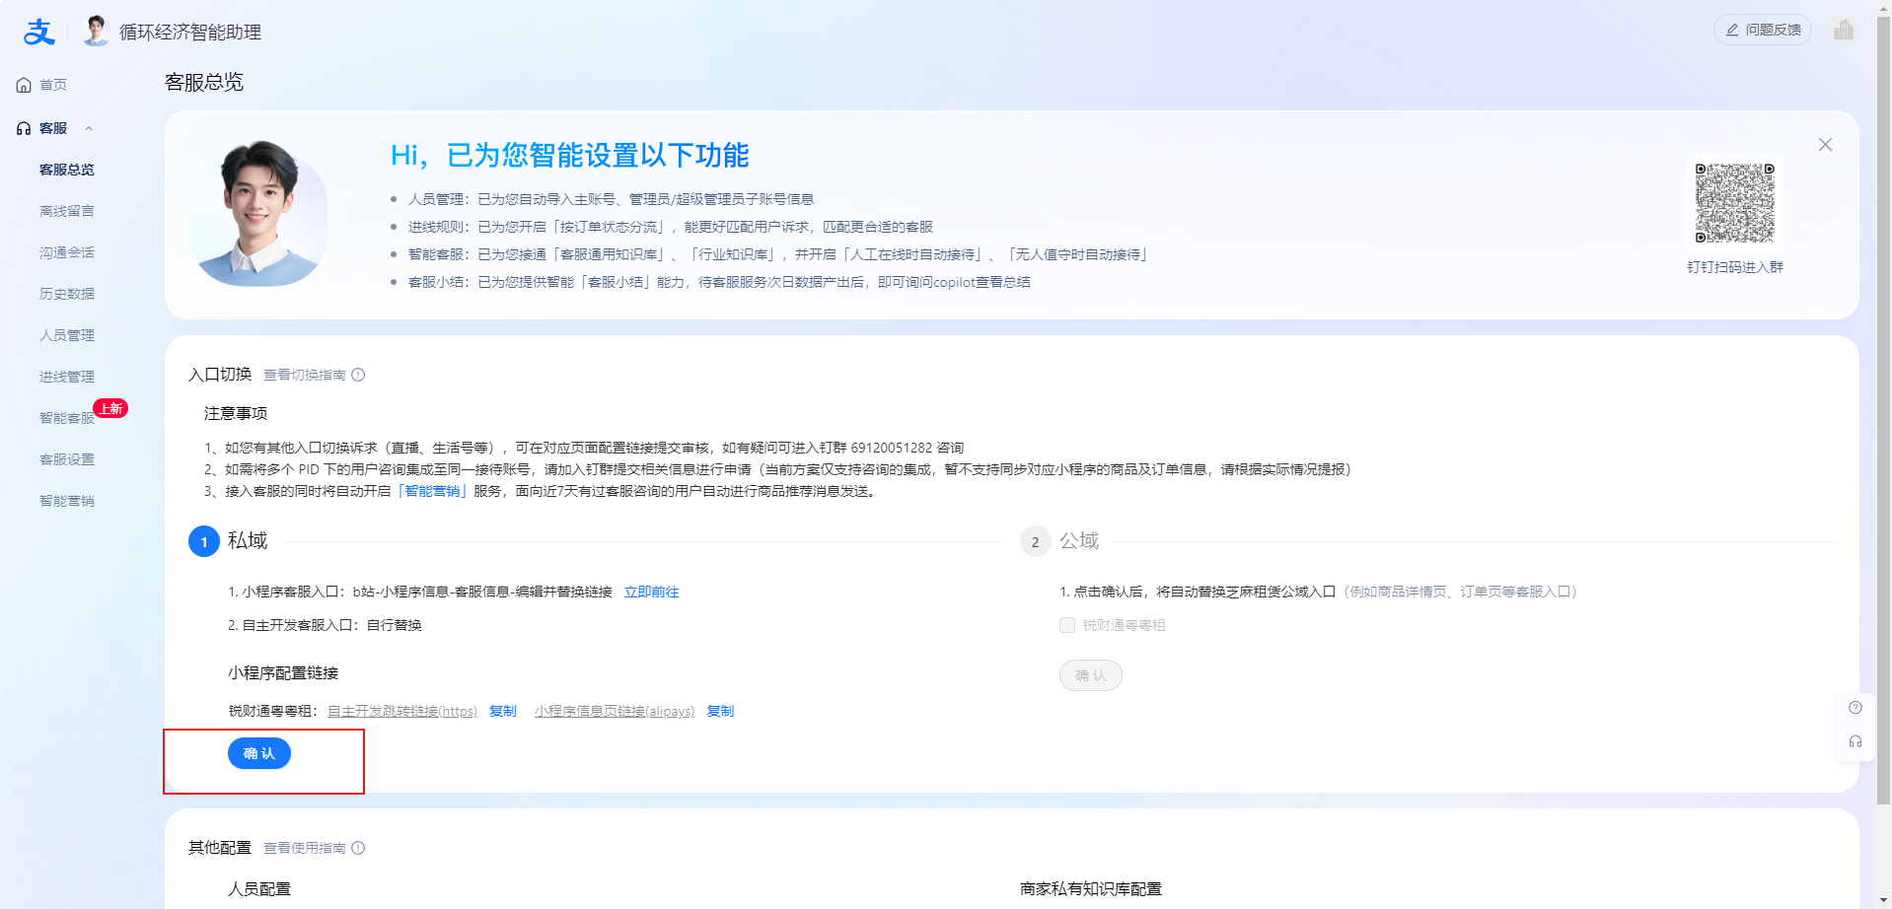Screen dimensions: 1892x909
Task: Close the smart settings banner
Action: [1825, 145]
